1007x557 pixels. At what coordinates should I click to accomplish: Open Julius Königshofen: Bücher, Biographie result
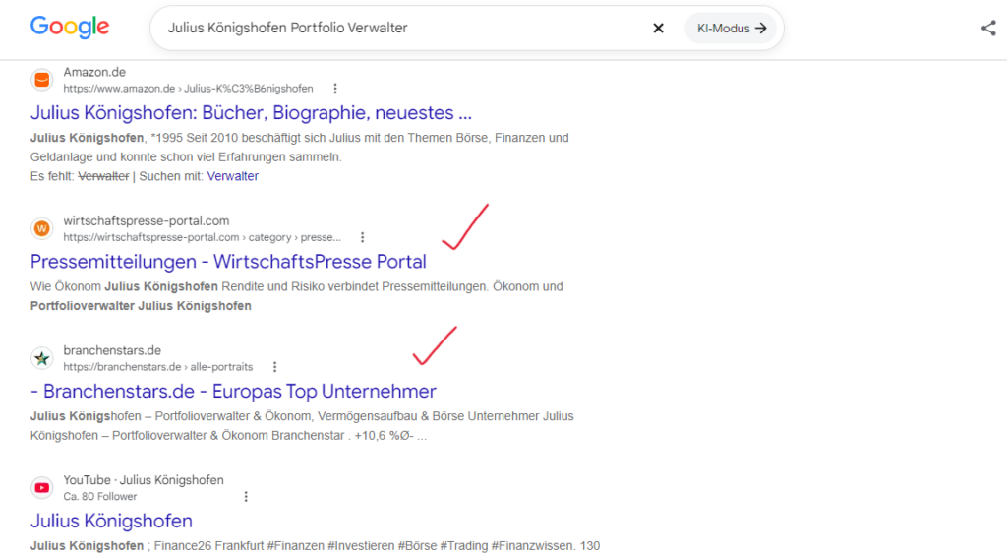(x=251, y=113)
